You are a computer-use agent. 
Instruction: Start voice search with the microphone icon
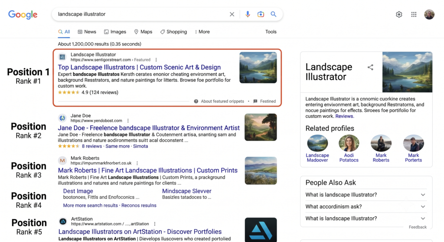click(248, 14)
